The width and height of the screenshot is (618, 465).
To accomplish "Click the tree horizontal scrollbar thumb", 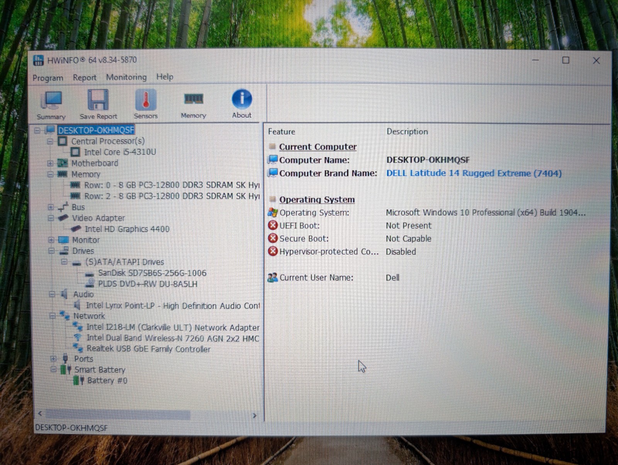I will [x=118, y=415].
